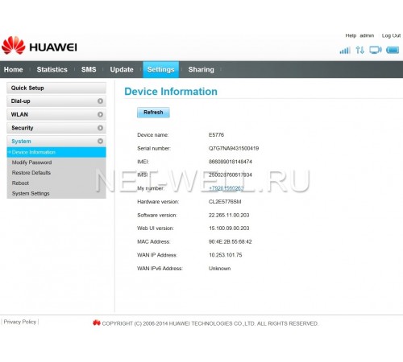Click the WAN IPv6 Address label
The width and height of the screenshot is (403, 362).
pos(160,268)
